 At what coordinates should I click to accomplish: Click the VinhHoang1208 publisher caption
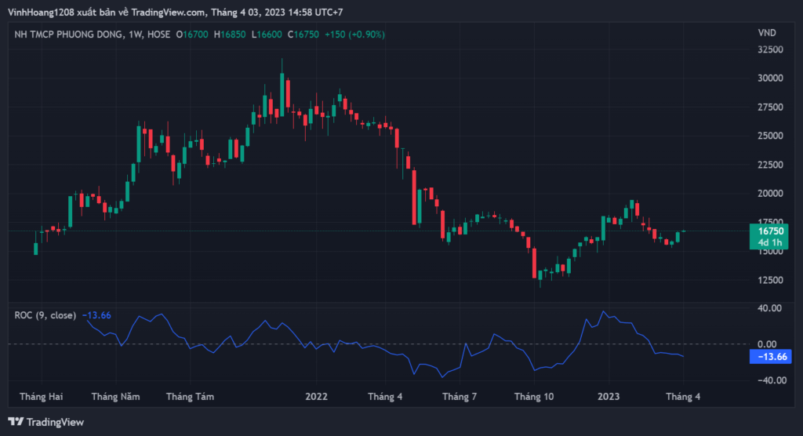coord(175,12)
